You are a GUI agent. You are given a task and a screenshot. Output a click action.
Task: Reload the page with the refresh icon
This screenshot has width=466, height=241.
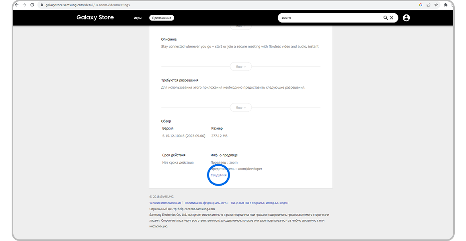[x=32, y=5]
